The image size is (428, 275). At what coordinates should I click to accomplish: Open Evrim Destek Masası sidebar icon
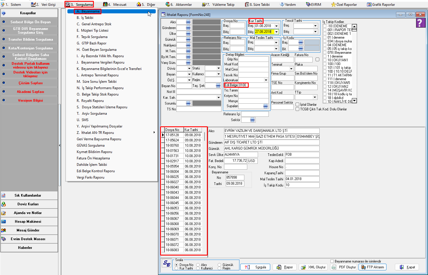pos(3,239)
